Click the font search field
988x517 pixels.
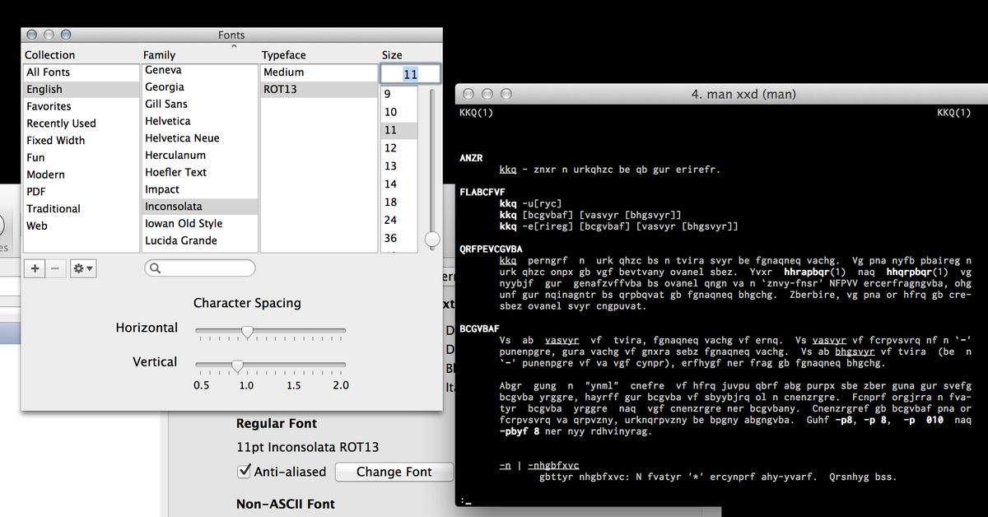click(x=200, y=268)
